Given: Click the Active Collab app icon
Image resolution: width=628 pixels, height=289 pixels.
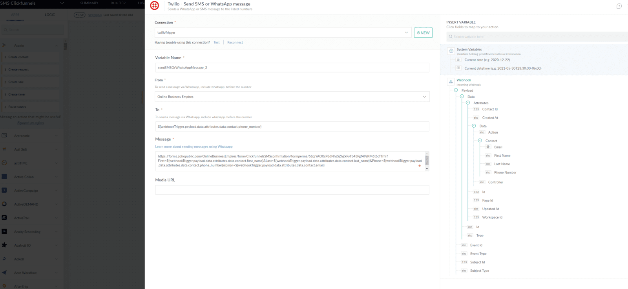Looking at the screenshot, I should coord(4,177).
